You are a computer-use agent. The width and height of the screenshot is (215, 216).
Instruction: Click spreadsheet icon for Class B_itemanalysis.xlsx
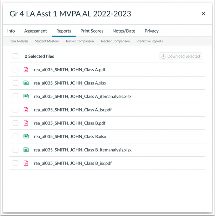[x=26, y=150]
